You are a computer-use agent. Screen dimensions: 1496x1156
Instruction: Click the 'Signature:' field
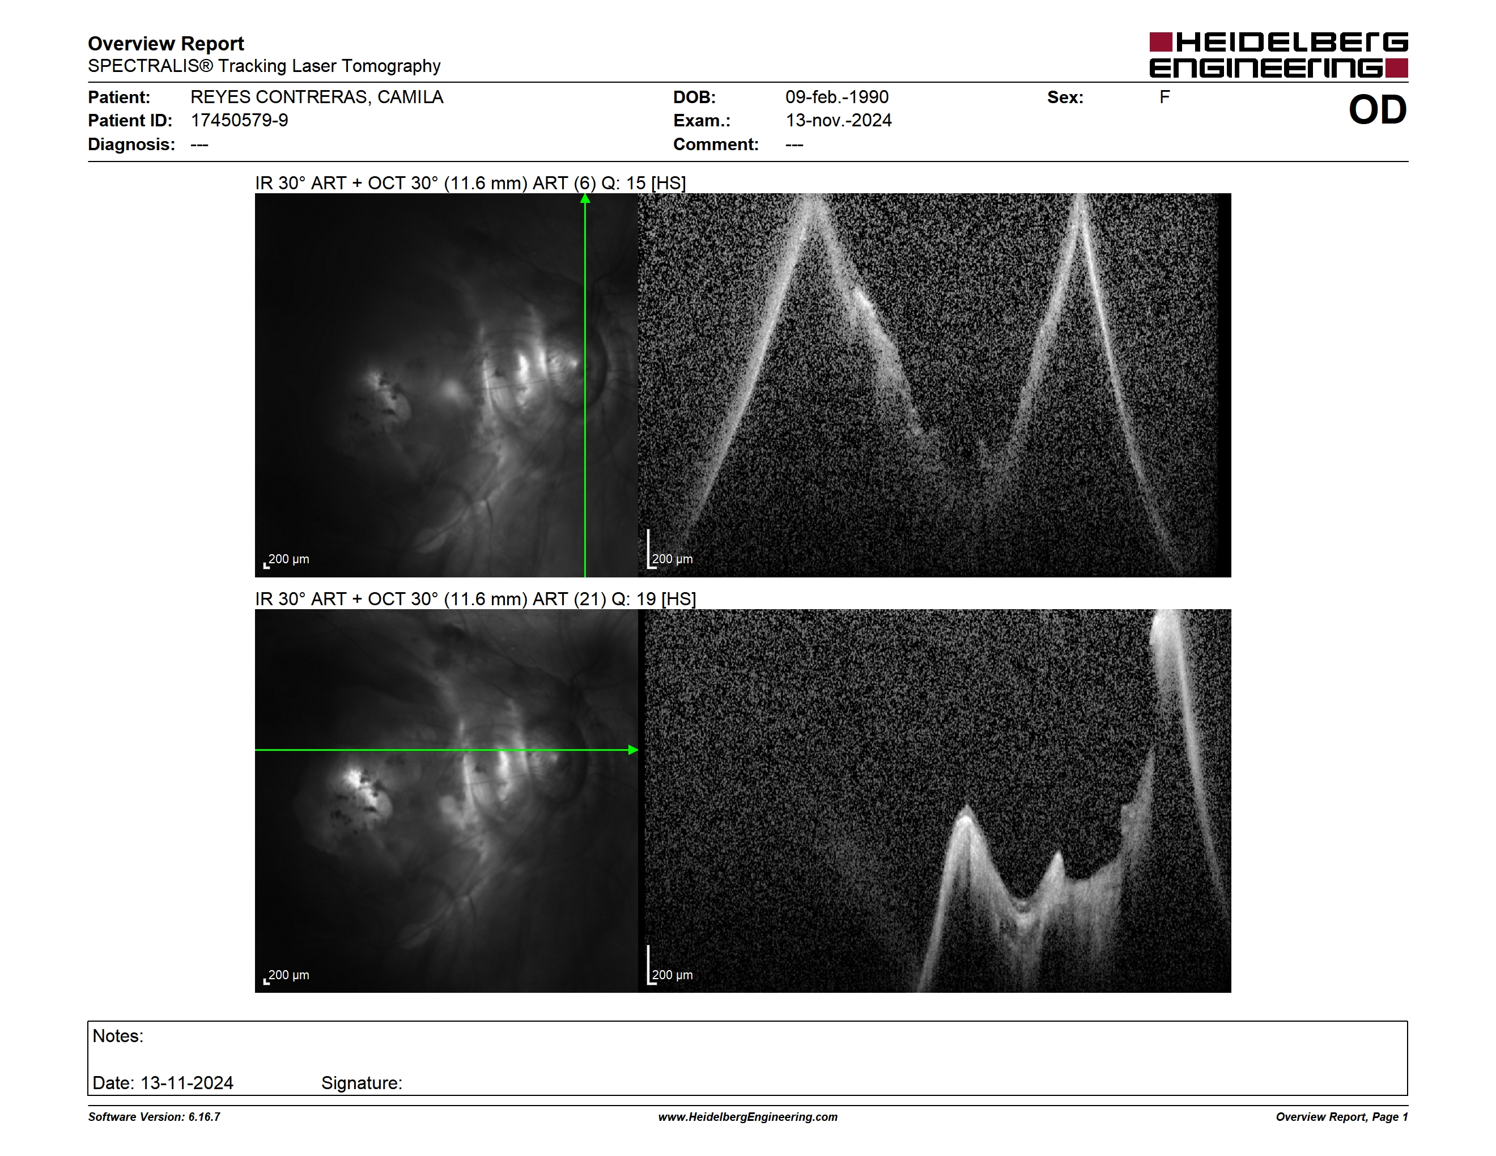[x=362, y=1083]
